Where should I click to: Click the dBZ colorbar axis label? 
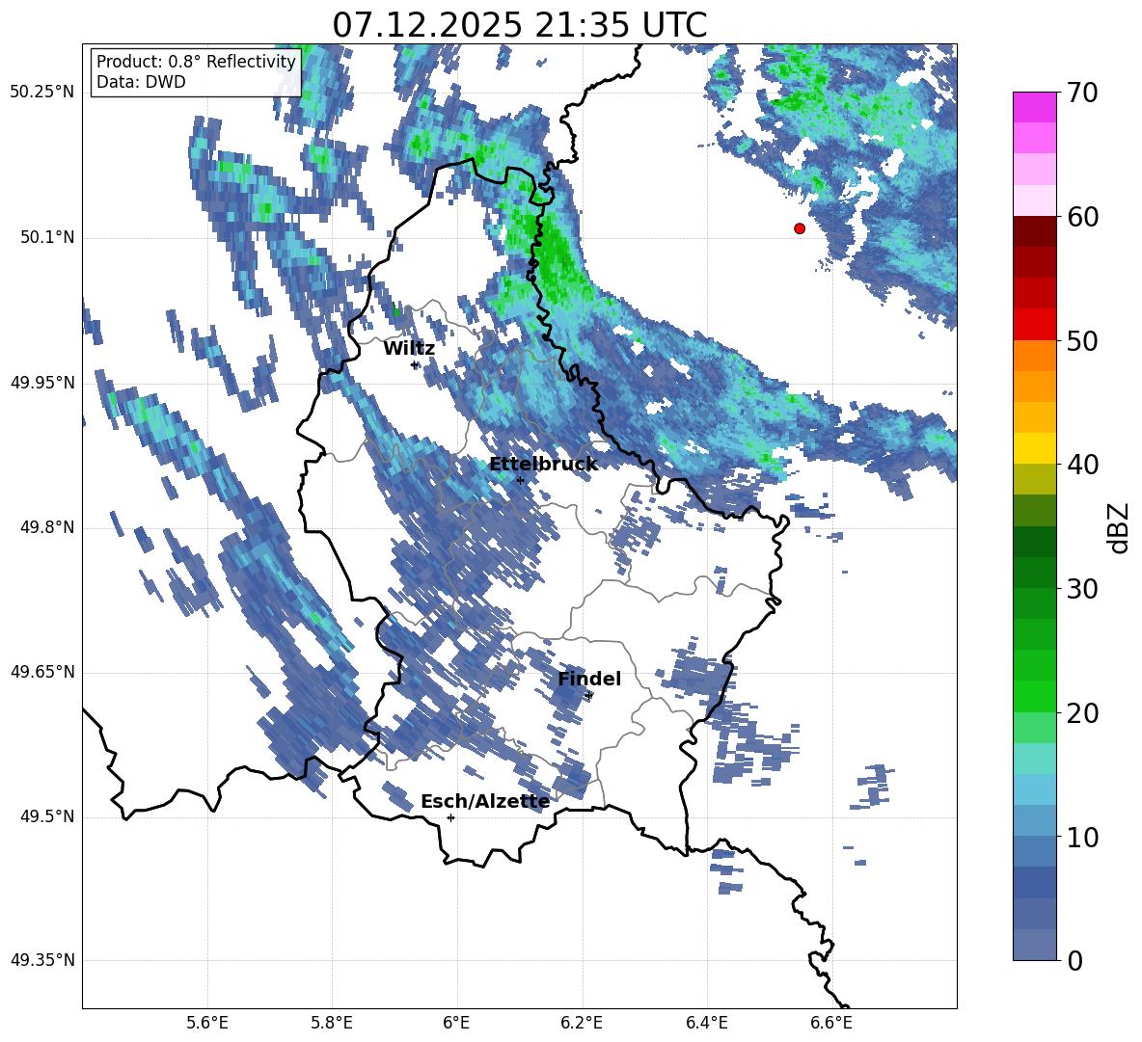(1117, 527)
